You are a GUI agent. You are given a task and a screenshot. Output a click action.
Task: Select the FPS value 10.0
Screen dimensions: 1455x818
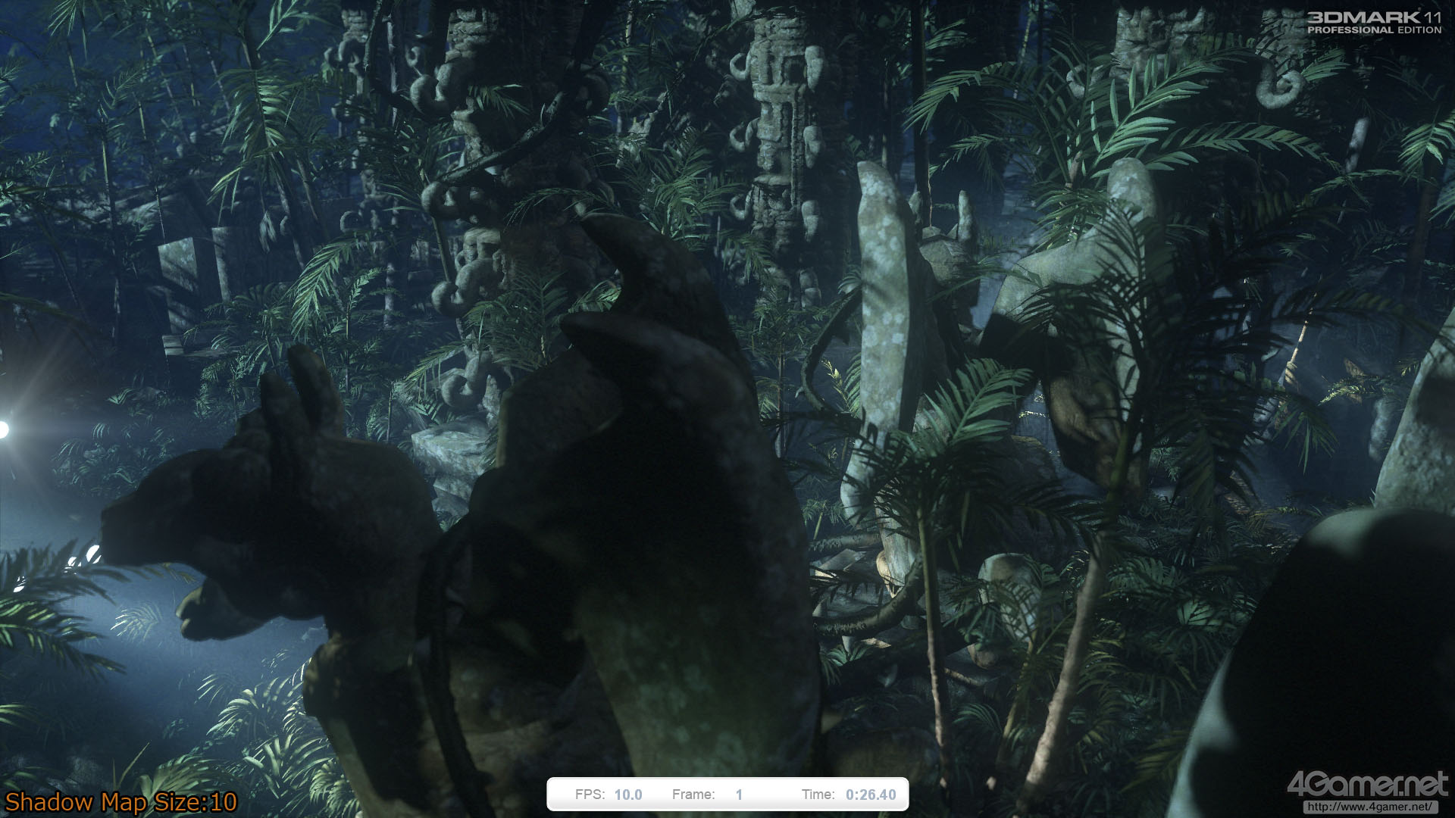[627, 795]
